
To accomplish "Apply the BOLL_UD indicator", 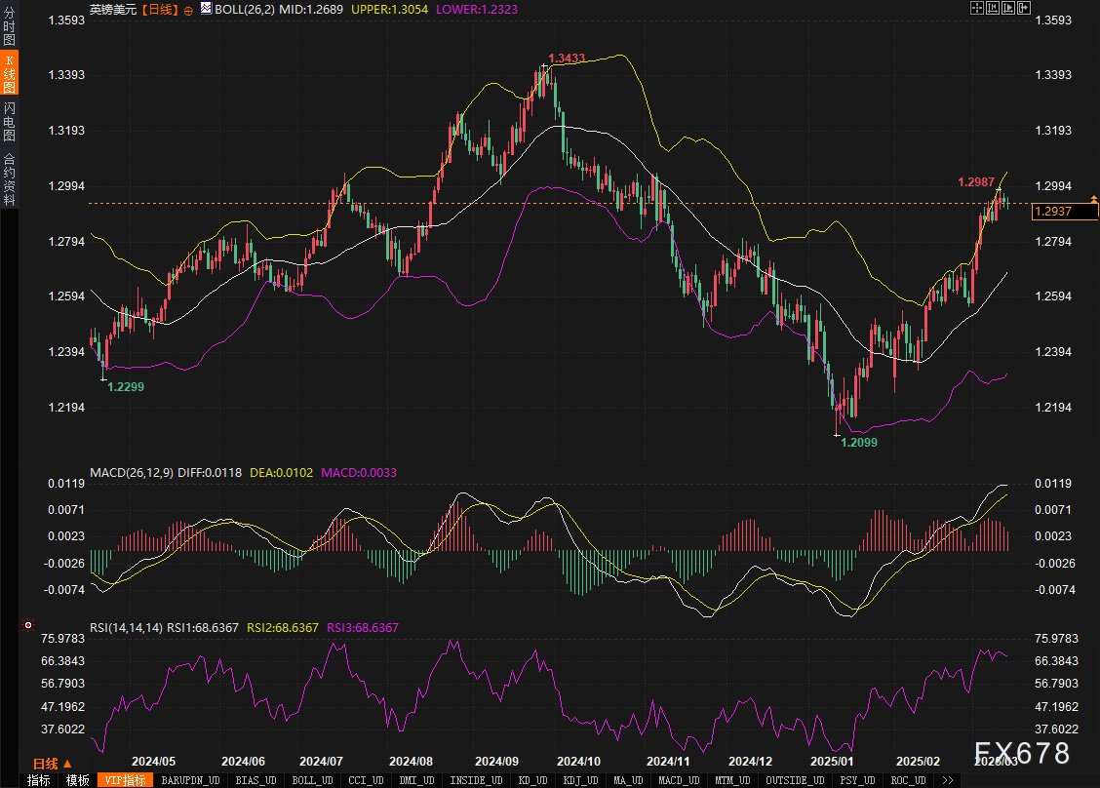I will pyautogui.click(x=312, y=780).
